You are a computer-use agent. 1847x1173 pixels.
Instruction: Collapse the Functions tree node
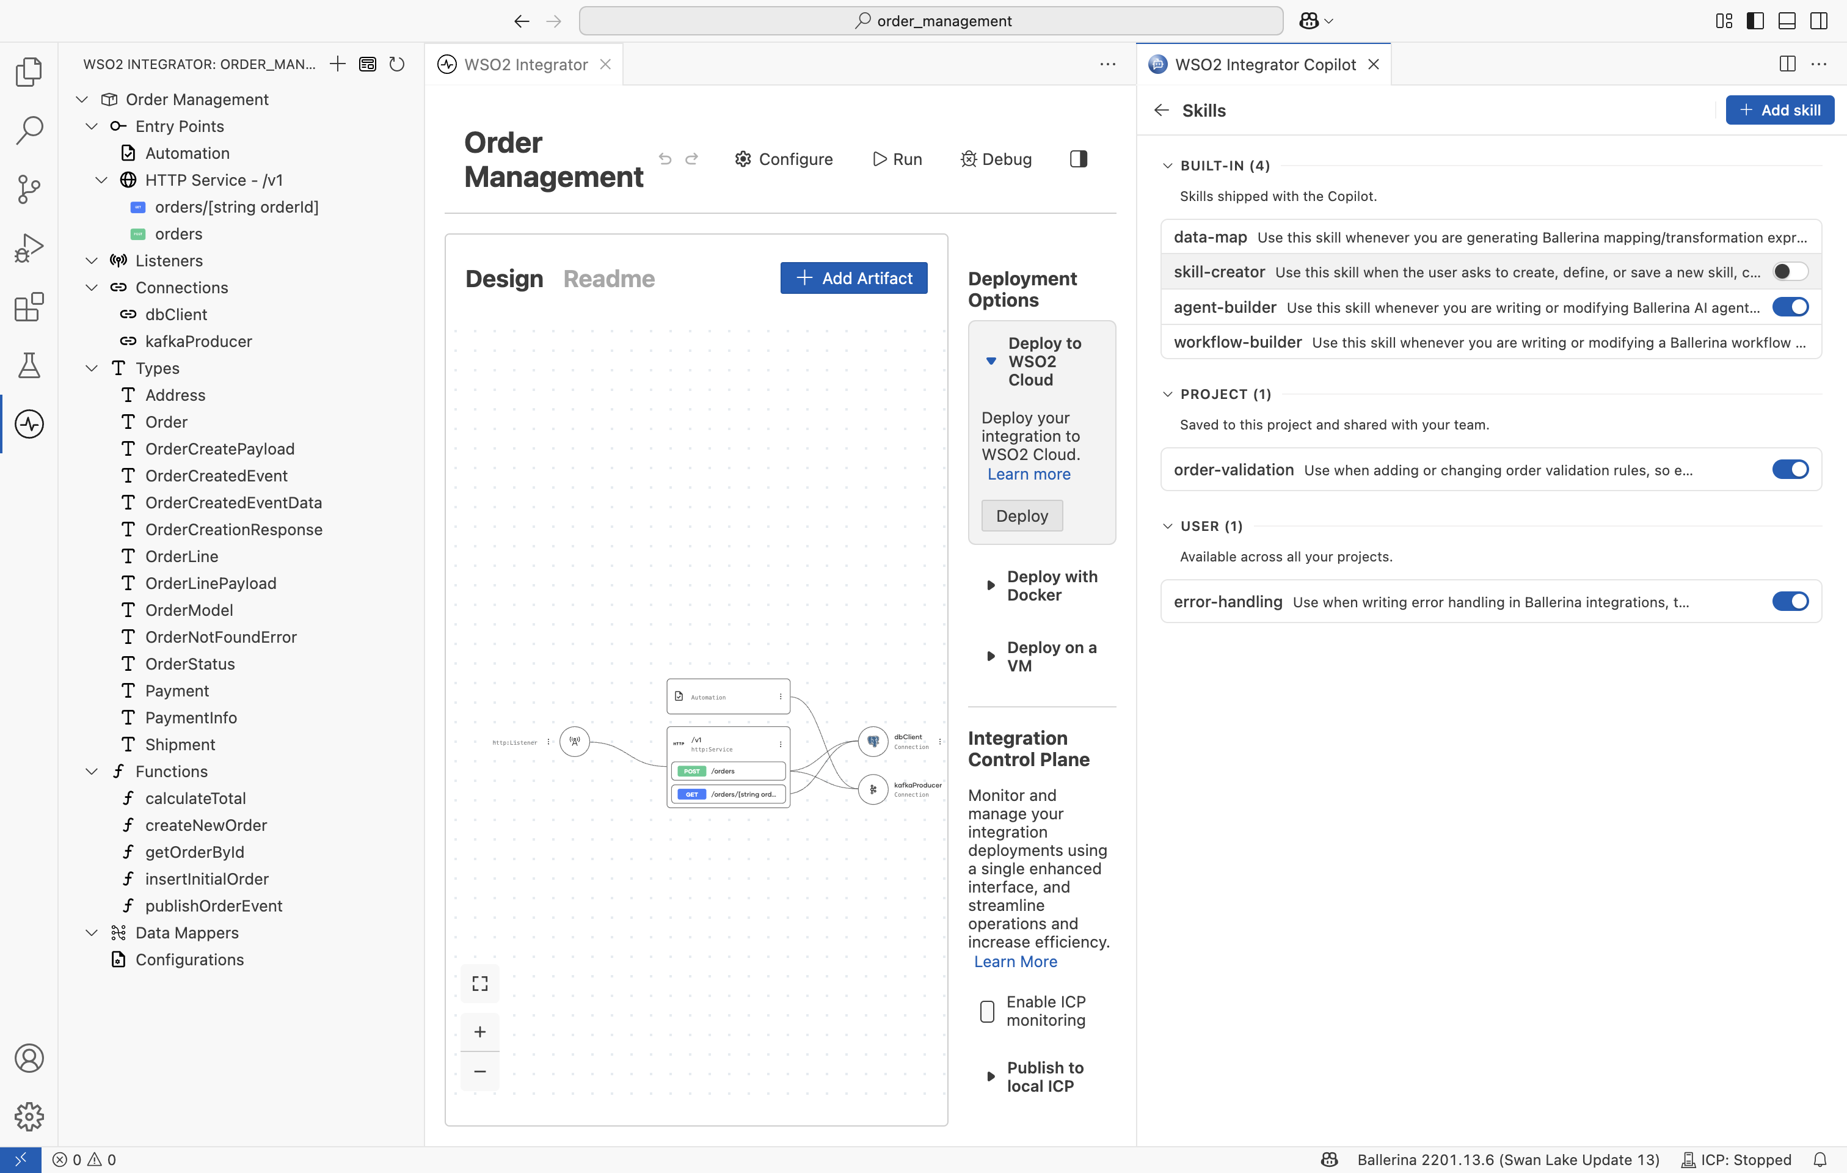[91, 771]
